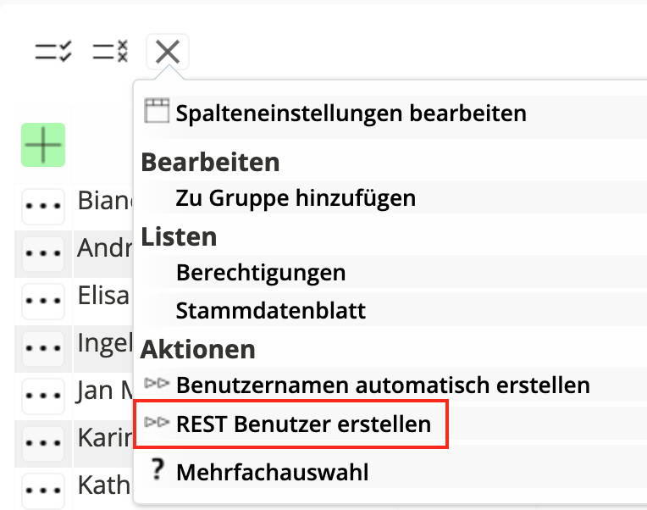This screenshot has height=510, width=647.
Task: Open the three-dot menu for Kath row
Action: 43,490
